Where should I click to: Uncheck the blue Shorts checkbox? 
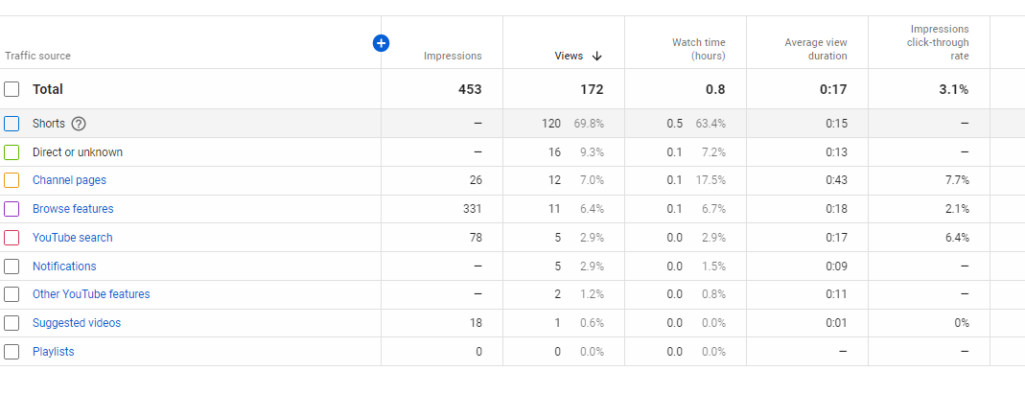12,124
